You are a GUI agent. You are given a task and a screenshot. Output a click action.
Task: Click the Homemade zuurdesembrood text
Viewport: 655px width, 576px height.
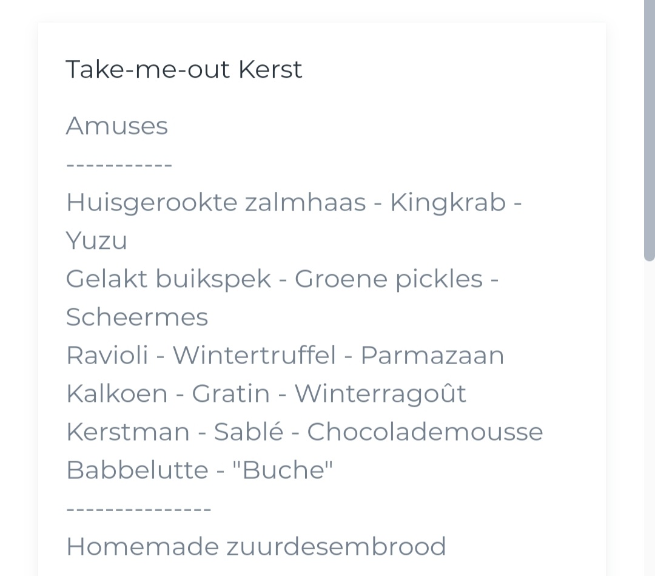pos(256,546)
